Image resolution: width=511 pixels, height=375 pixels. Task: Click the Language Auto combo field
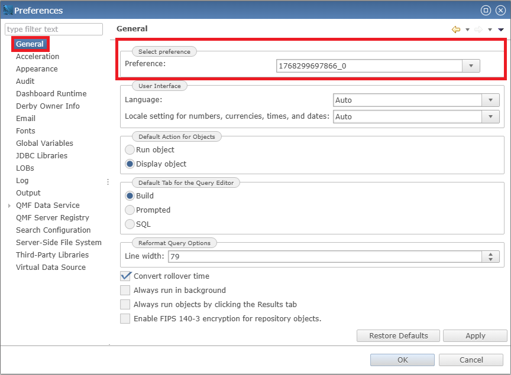point(407,100)
